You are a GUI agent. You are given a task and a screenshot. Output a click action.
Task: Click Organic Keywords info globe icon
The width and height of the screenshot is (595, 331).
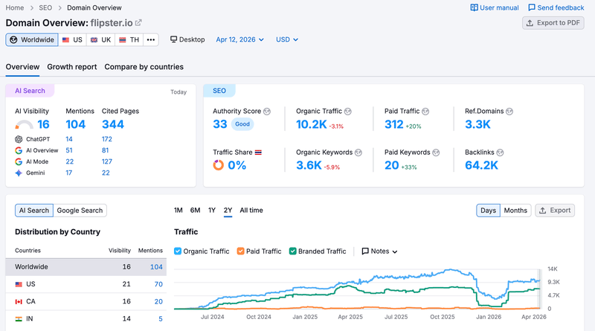358,152
